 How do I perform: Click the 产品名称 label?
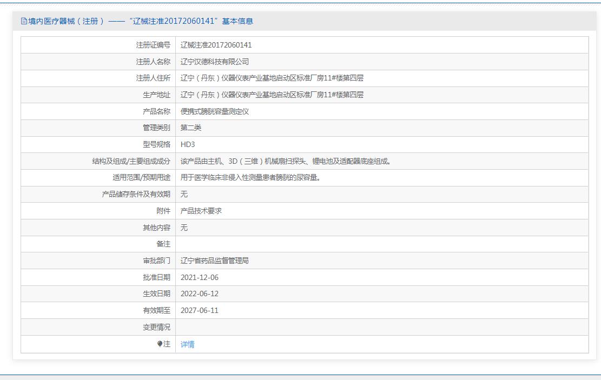click(x=156, y=111)
